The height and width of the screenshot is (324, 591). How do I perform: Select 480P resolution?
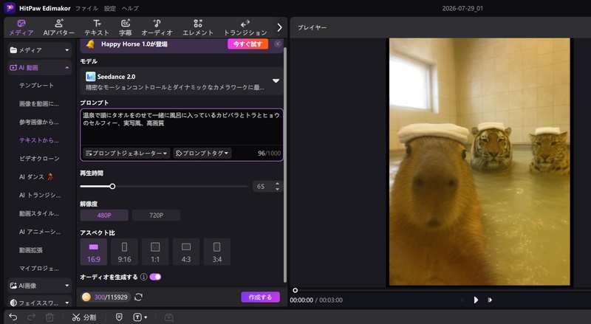pyautogui.click(x=104, y=215)
